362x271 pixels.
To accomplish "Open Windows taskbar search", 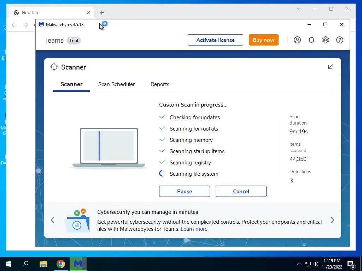I will click(25, 264).
